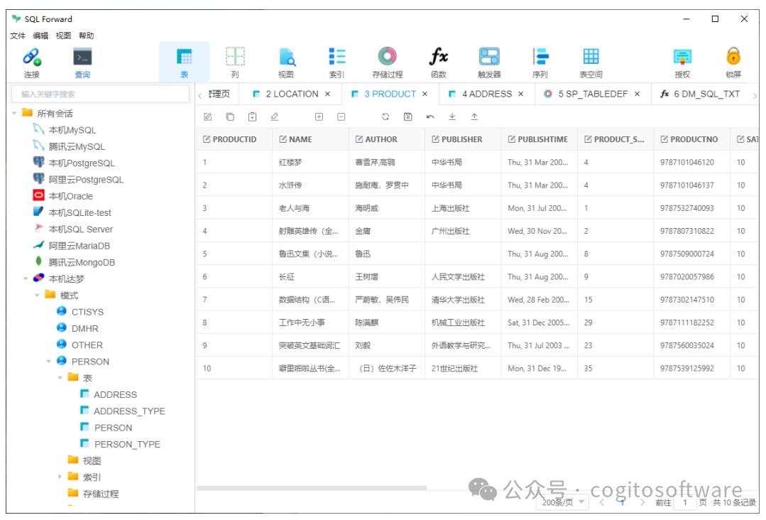The height and width of the screenshot is (520, 766).
Task: Click the keyword search input field
Action: pyautogui.click(x=100, y=94)
